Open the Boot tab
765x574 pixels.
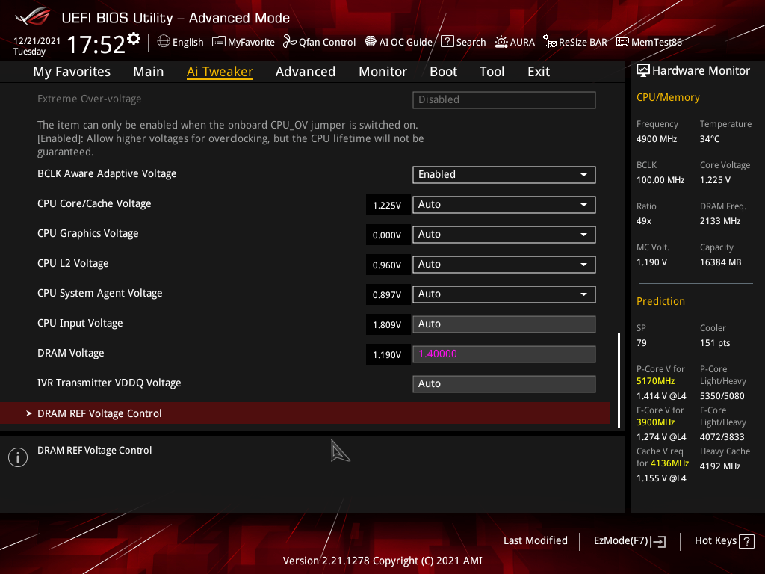444,72
